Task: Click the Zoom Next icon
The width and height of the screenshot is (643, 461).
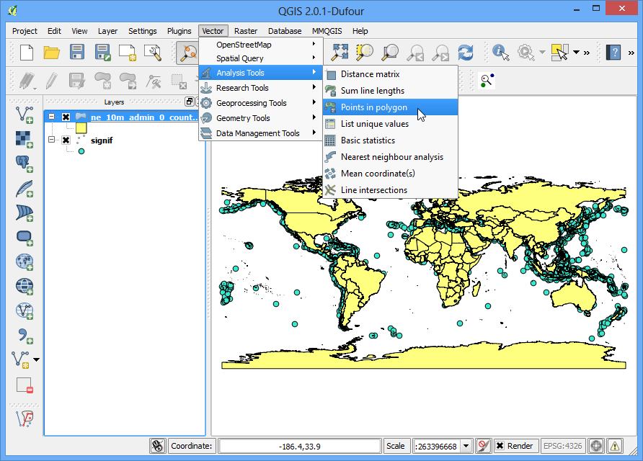Action: pos(440,53)
